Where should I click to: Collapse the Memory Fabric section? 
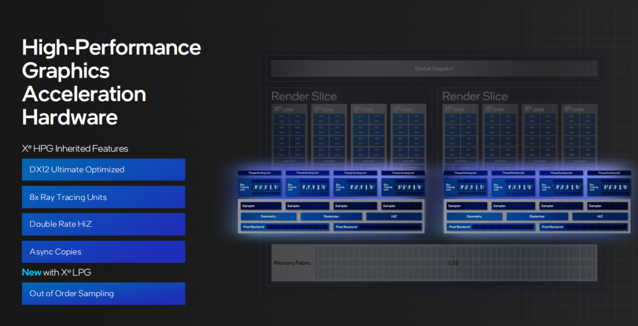click(x=293, y=263)
